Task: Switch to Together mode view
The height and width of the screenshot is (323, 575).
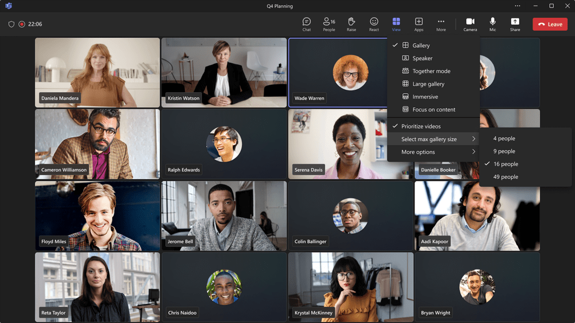Action: [431, 71]
